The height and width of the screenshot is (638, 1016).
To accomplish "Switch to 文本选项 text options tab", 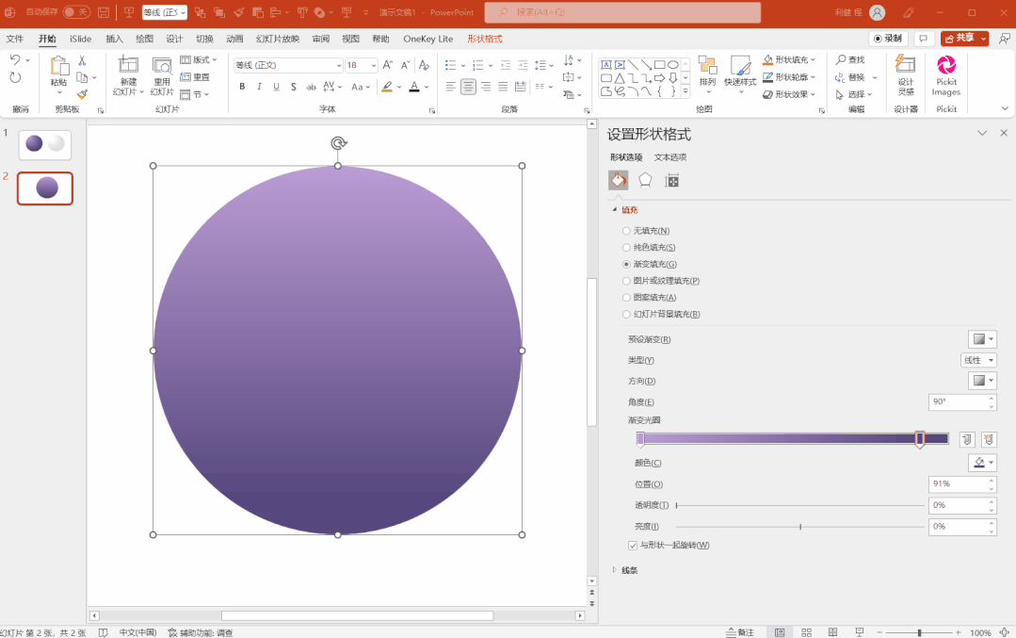I will tap(670, 156).
